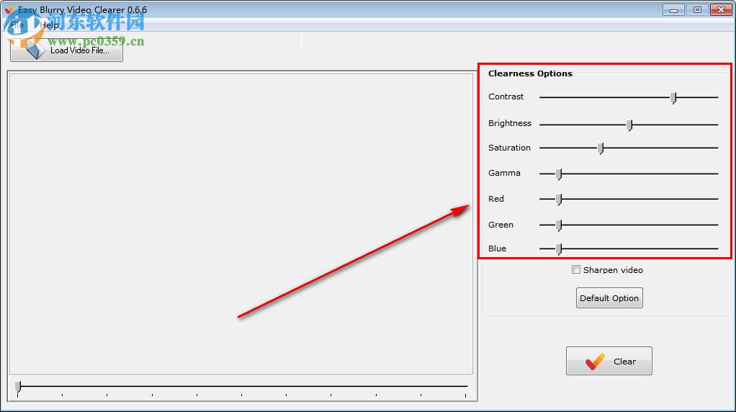Screen dimensions: 736x412
Task: Click the Clearness Options heading
Action: tap(531, 73)
